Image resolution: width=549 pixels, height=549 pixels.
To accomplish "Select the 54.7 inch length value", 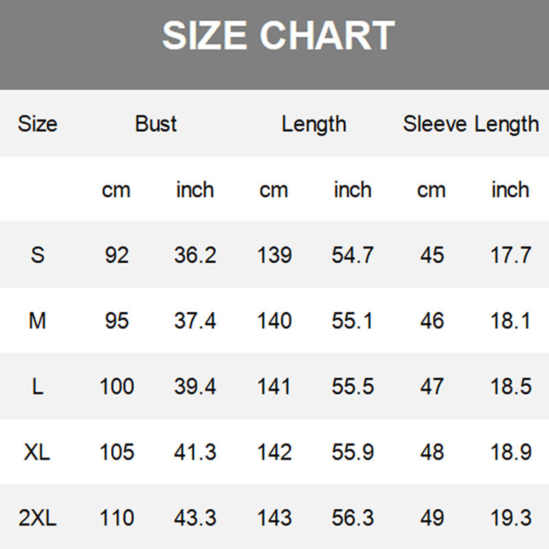I will [x=353, y=255].
